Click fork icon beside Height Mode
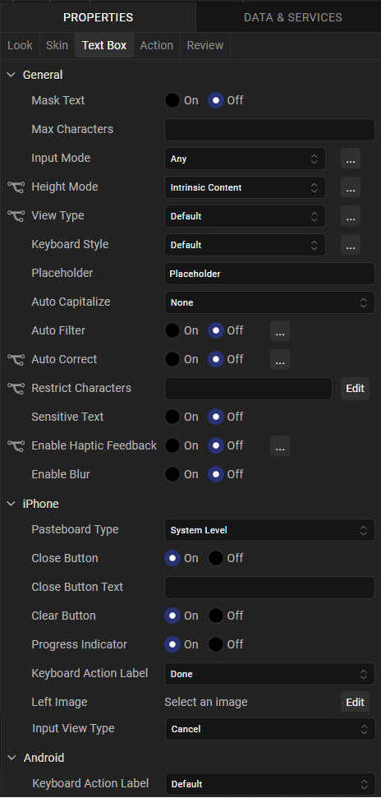 [x=16, y=187]
